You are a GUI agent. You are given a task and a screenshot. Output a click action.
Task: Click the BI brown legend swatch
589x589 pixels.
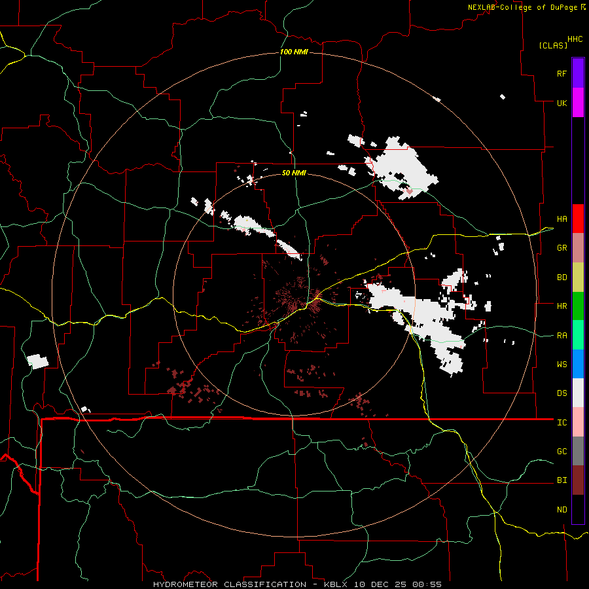pos(578,480)
